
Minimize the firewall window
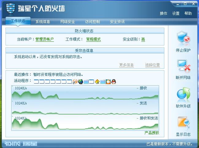[x=178, y=4]
